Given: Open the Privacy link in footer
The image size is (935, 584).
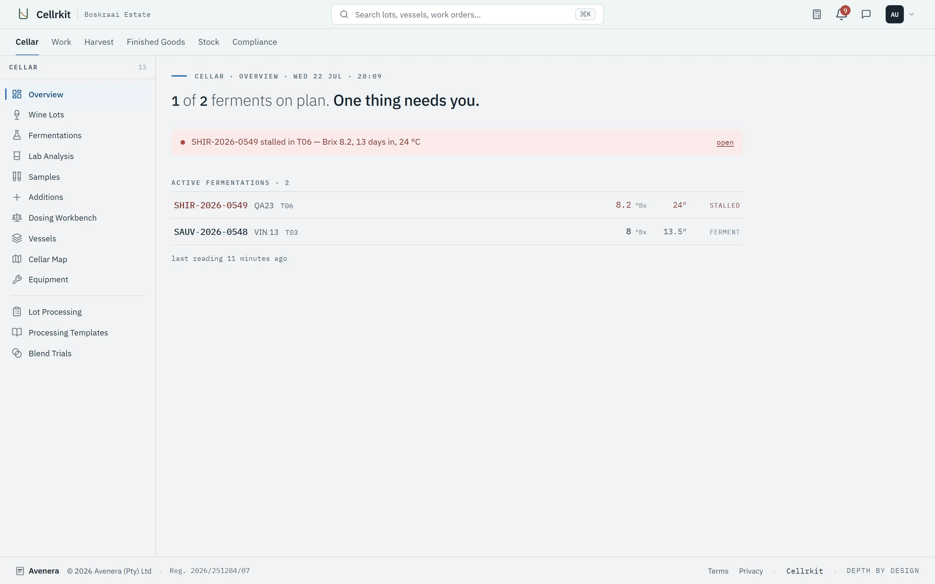Looking at the screenshot, I should 751,571.
